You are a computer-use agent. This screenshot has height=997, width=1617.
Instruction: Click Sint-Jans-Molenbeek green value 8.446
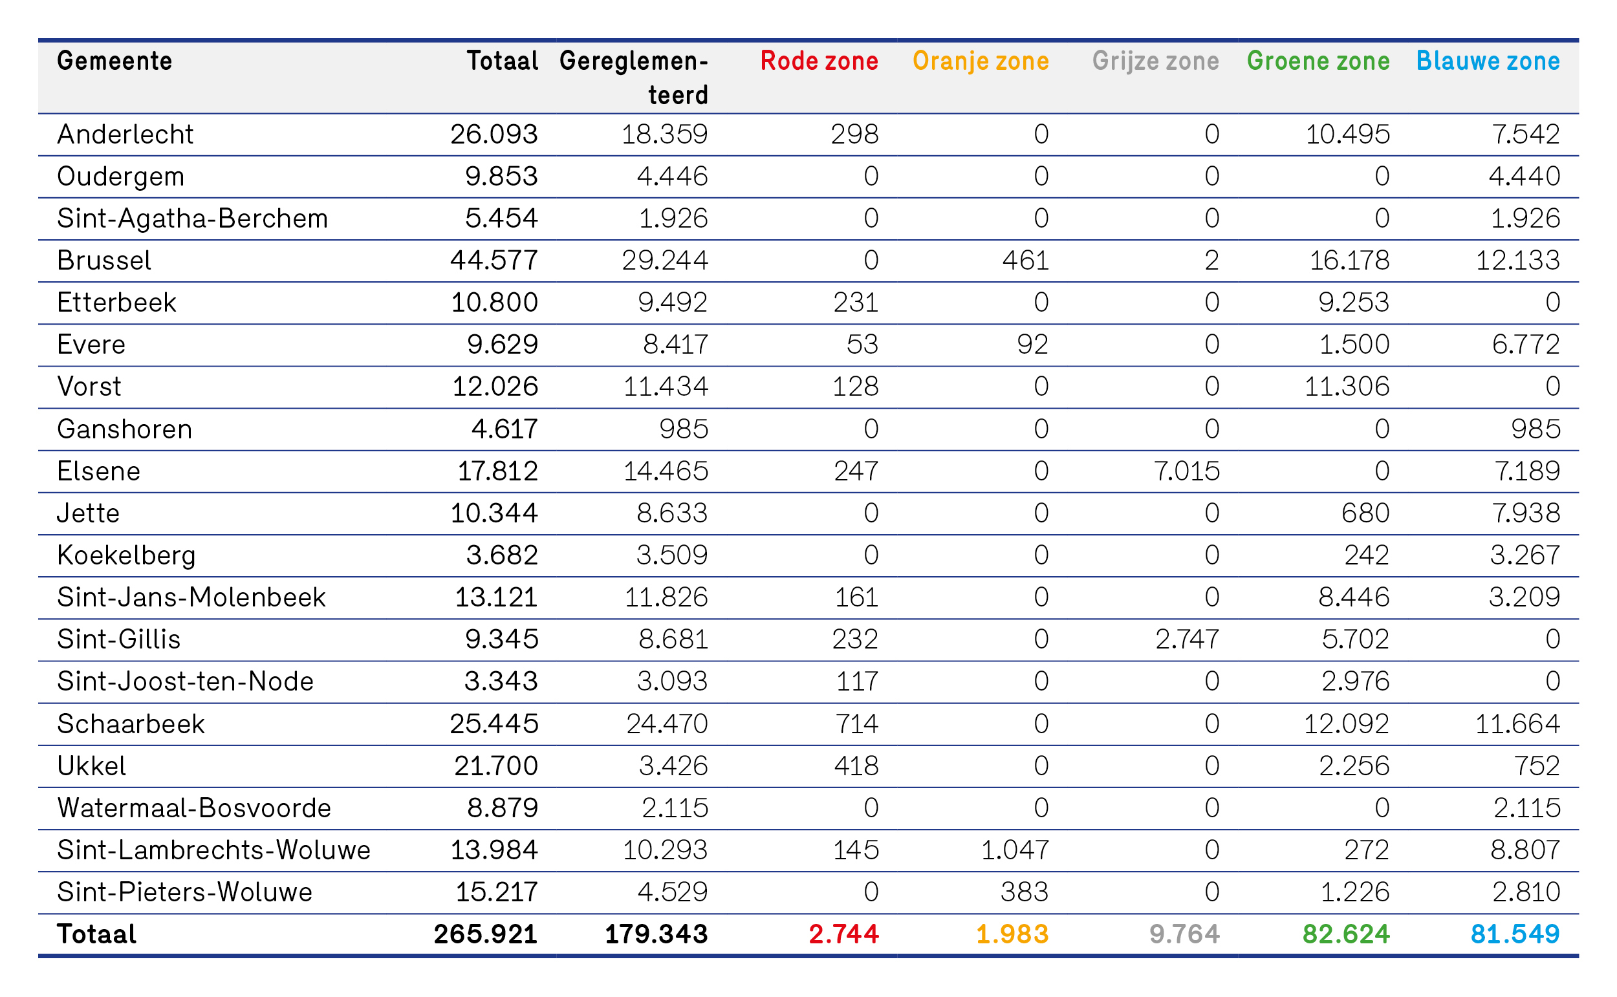[x=1354, y=597]
